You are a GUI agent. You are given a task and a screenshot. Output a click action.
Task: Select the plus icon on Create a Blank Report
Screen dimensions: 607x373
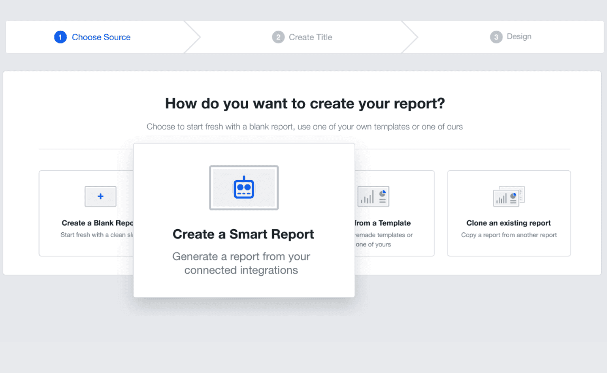coord(100,196)
